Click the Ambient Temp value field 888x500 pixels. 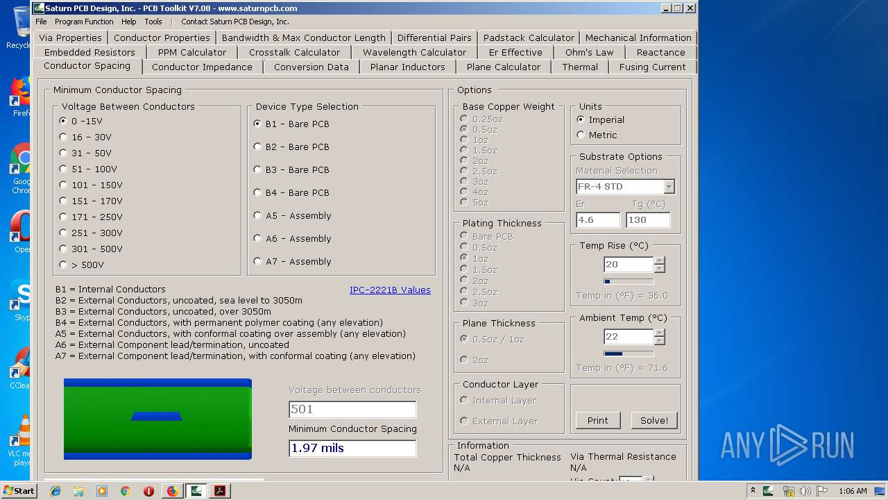pos(629,337)
